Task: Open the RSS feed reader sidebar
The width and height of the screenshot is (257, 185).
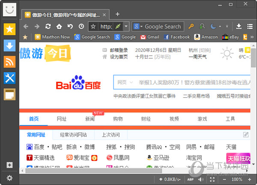Action: pyautogui.click(x=9, y=62)
